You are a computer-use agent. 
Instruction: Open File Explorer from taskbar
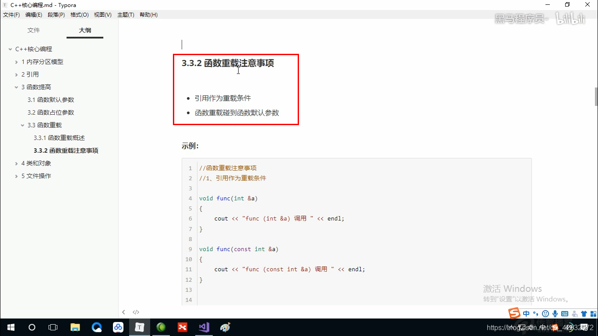coord(75,327)
